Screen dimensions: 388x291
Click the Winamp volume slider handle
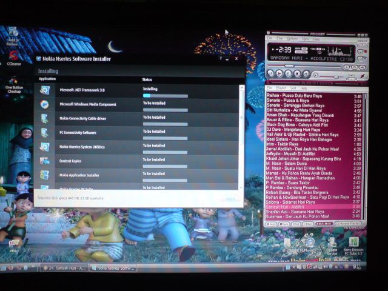coord(336,77)
